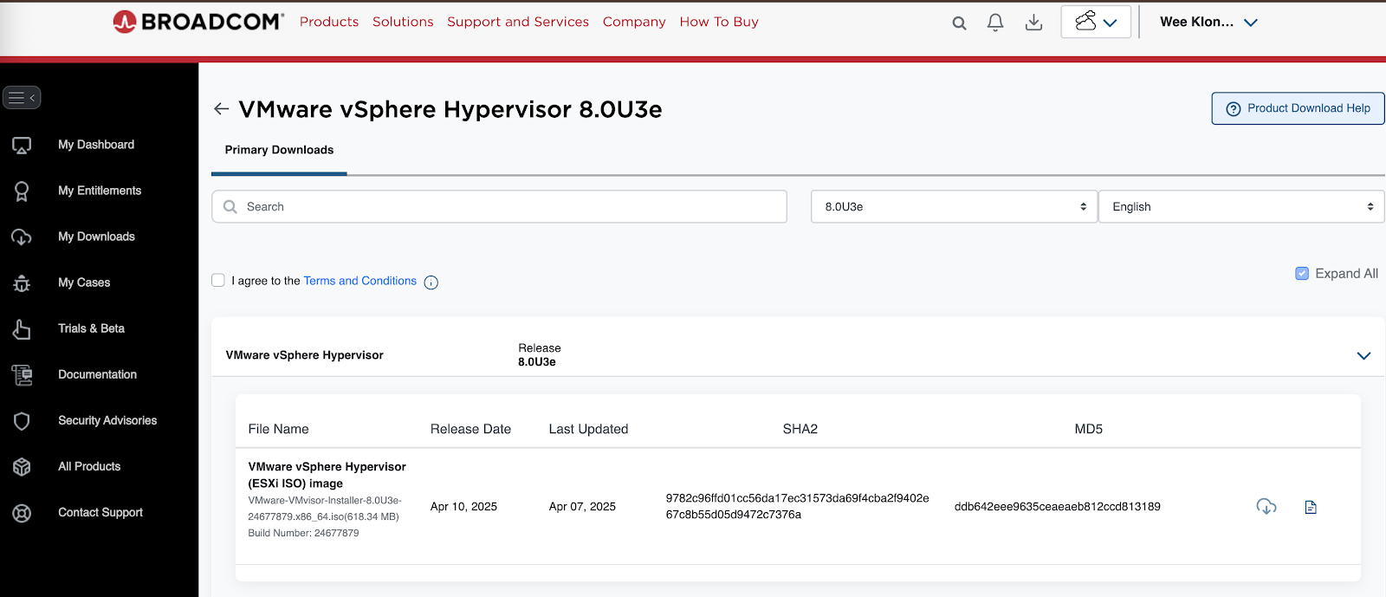Click the Apr 10, 2025 release date
This screenshot has width=1386, height=597.
click(463, 507)
